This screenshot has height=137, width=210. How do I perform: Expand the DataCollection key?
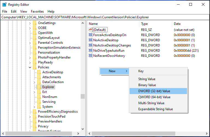34,82
